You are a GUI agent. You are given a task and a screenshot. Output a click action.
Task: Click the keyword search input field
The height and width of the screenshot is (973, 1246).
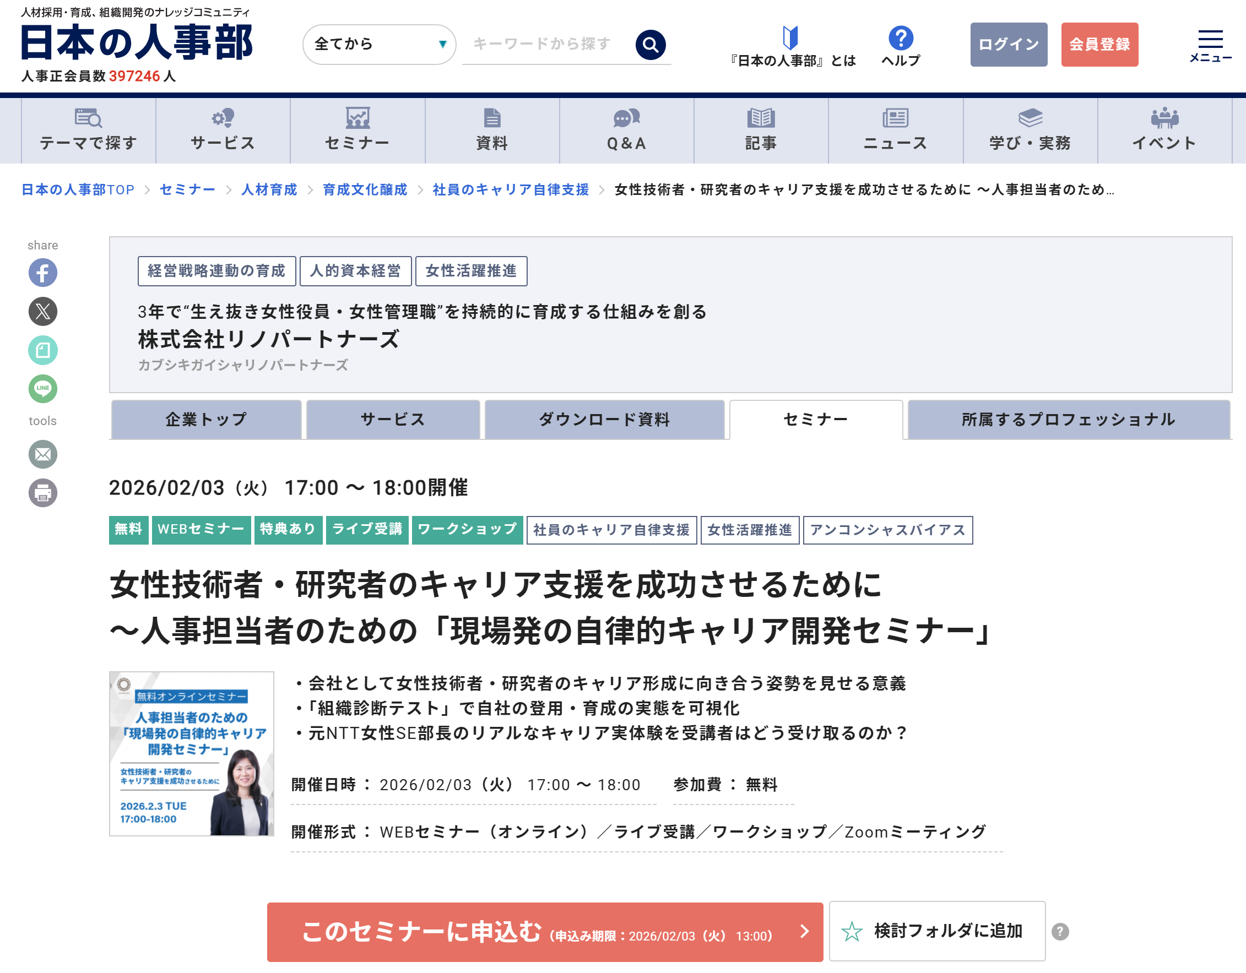548,45
